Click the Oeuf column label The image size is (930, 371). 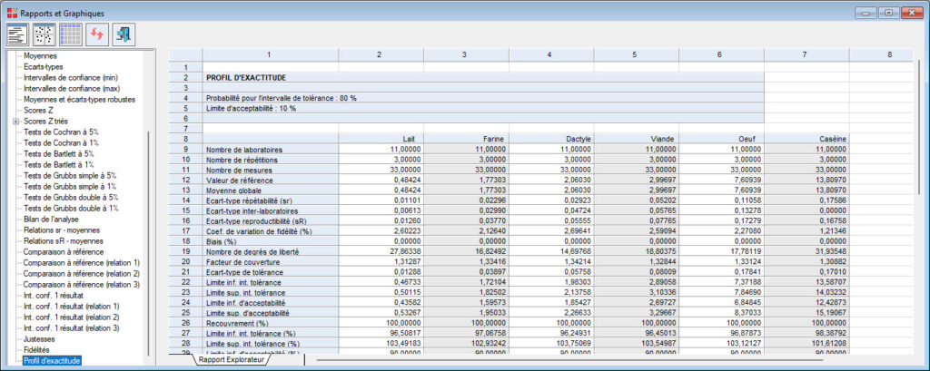coord(722,138)
